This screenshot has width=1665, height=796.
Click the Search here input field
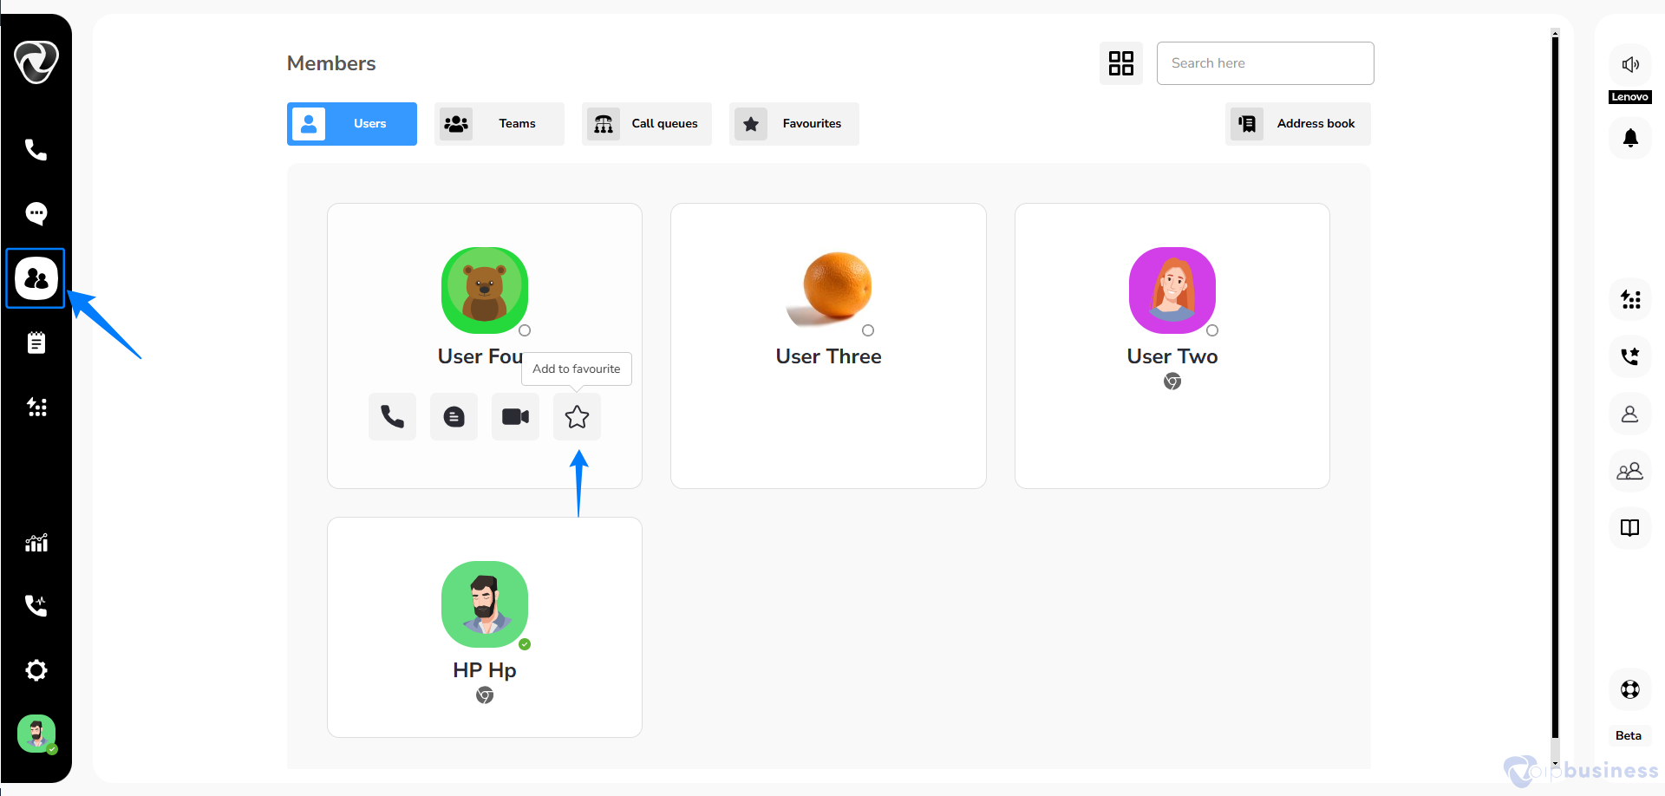[x=1264, y=63]
